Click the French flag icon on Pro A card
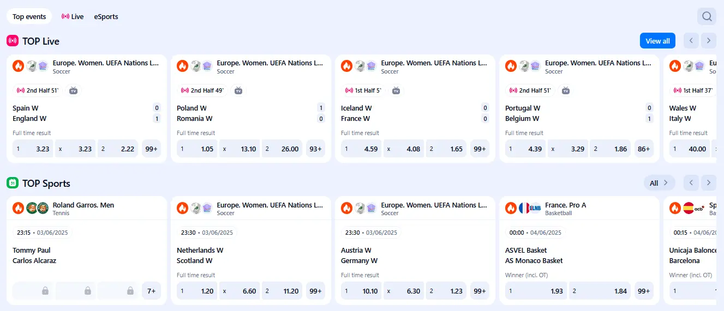Image resolution: width=724 pixels, height=311 pixels. (524, 208)
